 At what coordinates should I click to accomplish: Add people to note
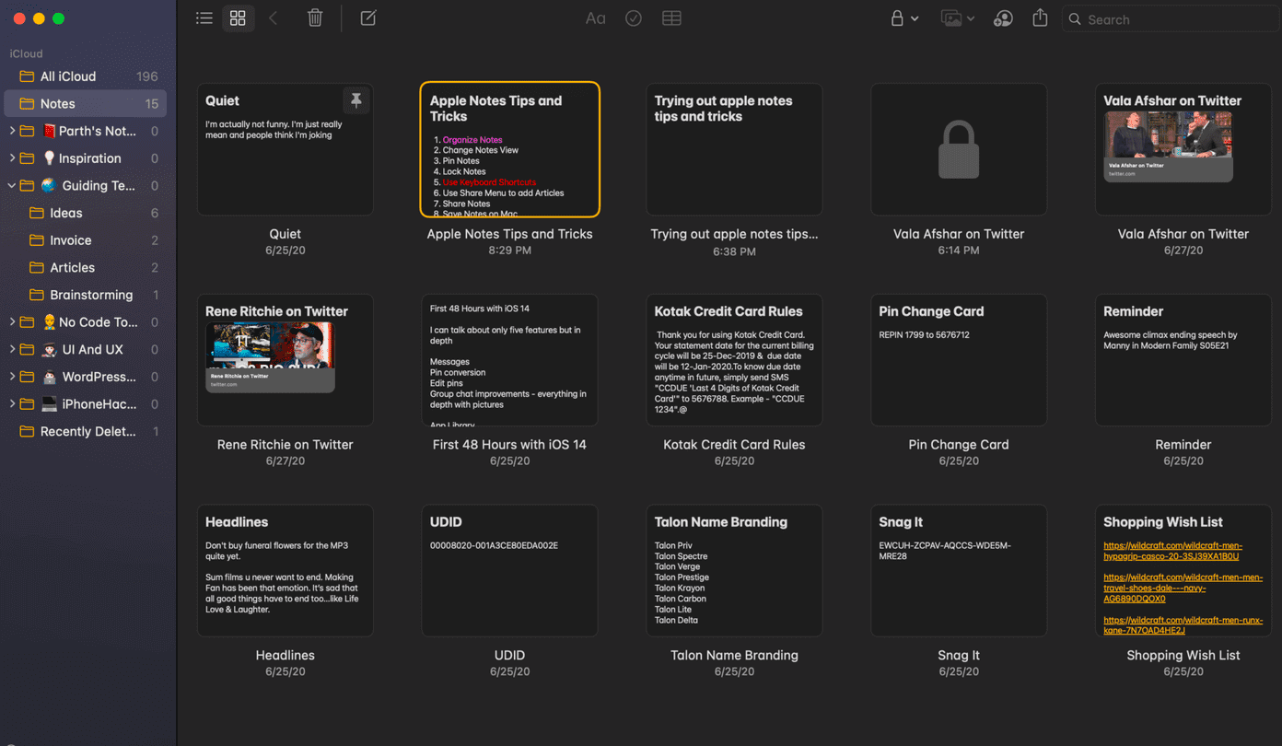[1004, 18]
